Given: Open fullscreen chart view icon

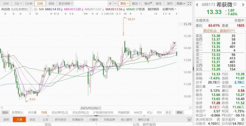Looking at the screenshot, I should 189,3.
